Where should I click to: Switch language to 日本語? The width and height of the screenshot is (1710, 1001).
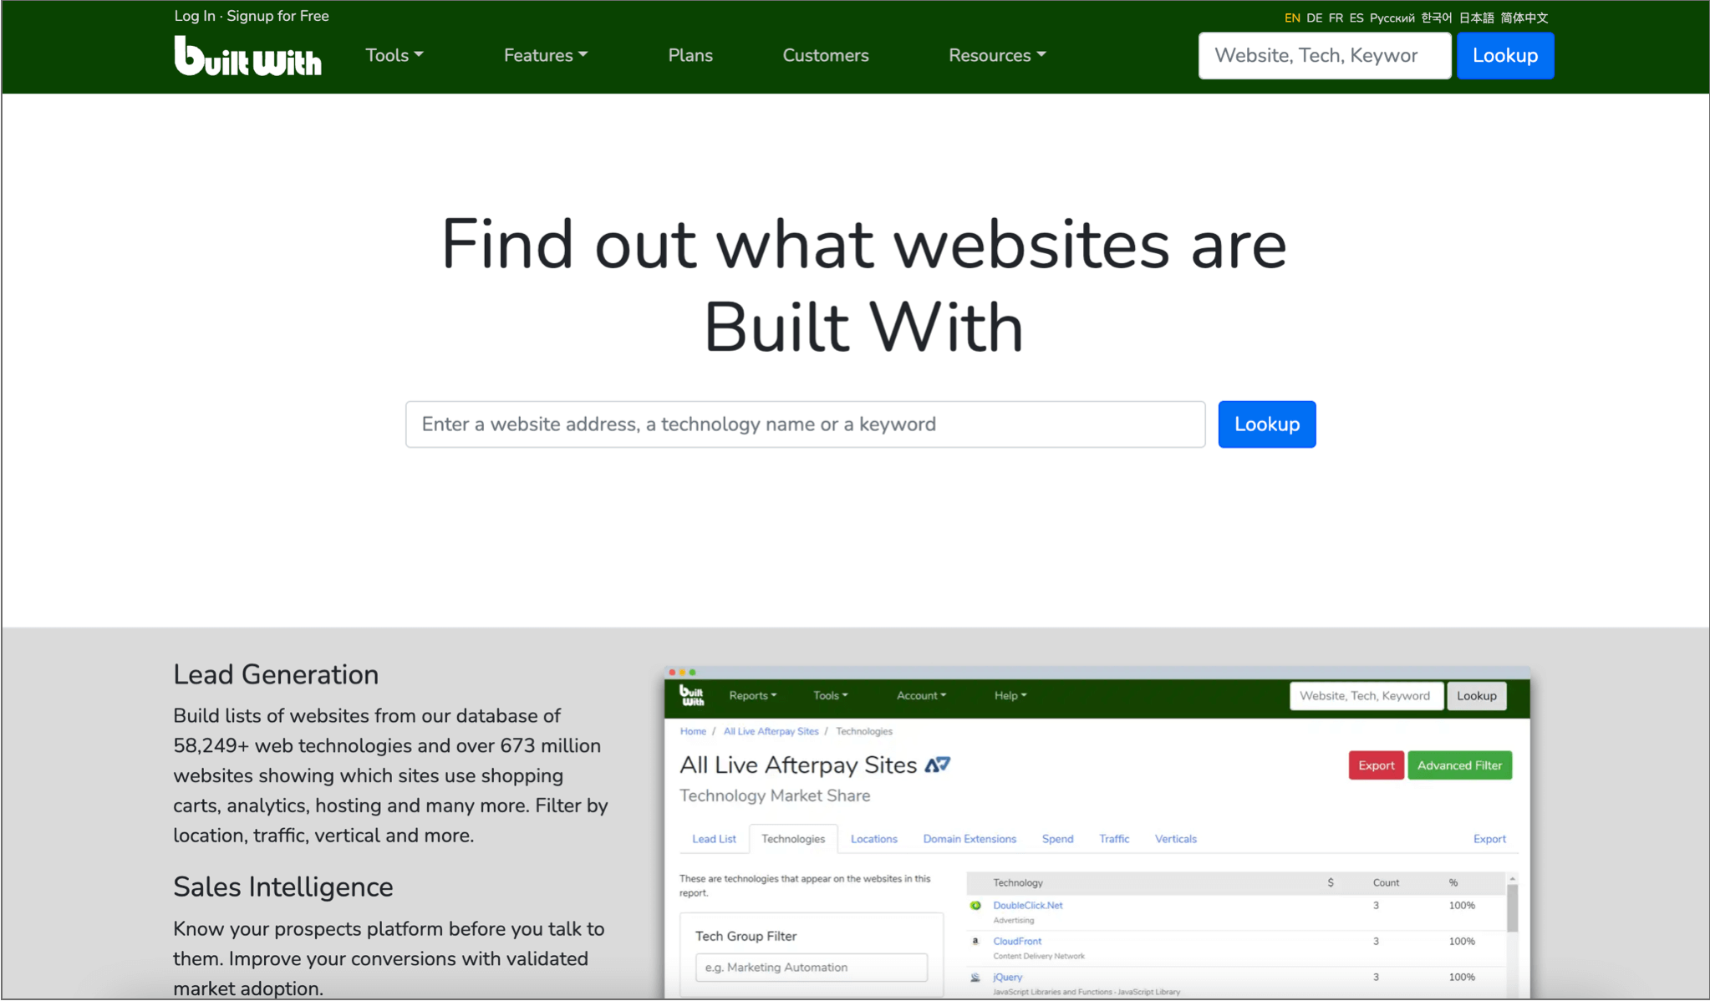(x=1476, y=18)
